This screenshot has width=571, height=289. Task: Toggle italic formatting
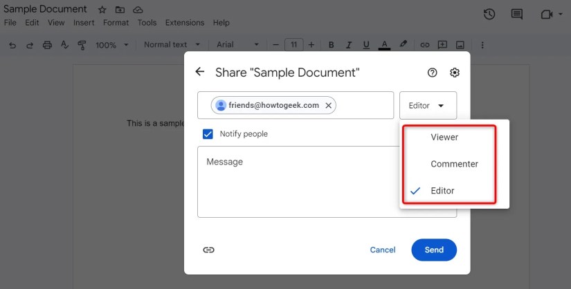click(x=349, y=45)
